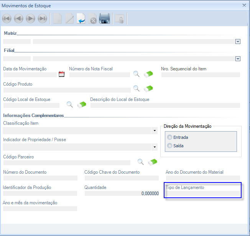Open the Classificação Item dropdown
This screenshot has width=250, height=236.
coord(155,131)
